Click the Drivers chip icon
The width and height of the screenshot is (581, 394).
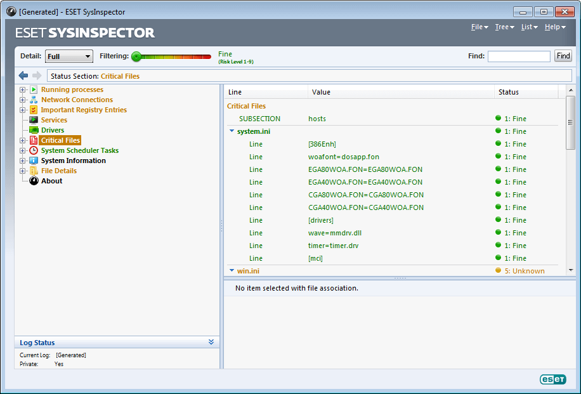(x=34, y=130)
